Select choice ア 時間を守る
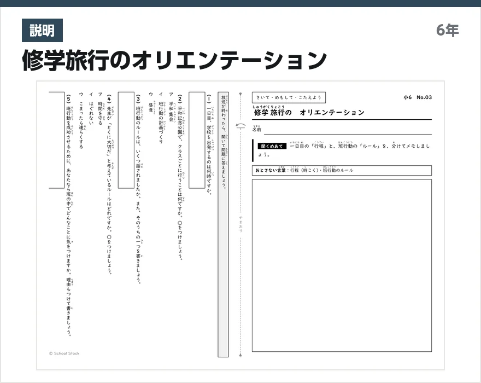Viewport: 481px width, 383px height. (x=101, y=108)
